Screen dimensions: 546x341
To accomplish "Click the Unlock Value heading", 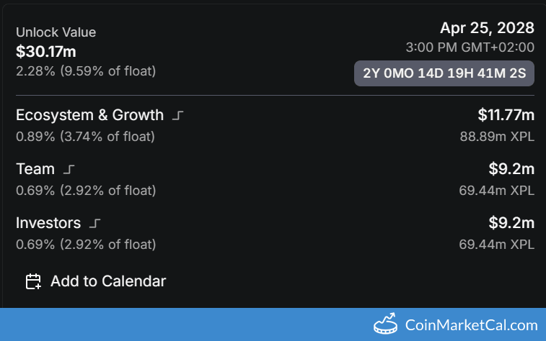I will point(56,32).
